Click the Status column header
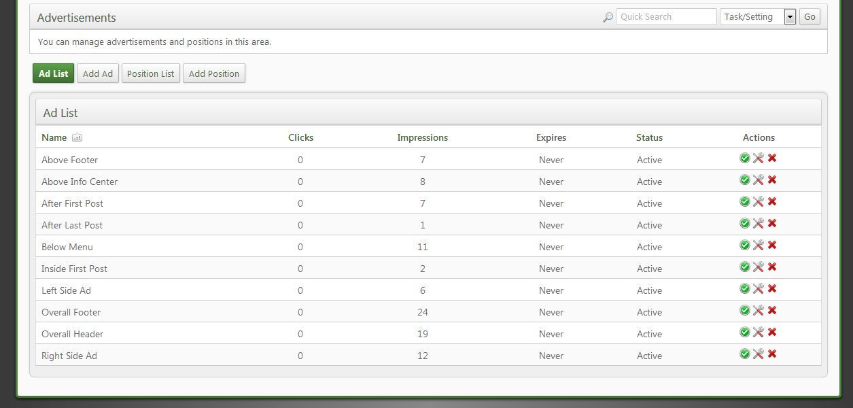Image resolution: width=853 pixels, height=408 pixels. point(649,137)
